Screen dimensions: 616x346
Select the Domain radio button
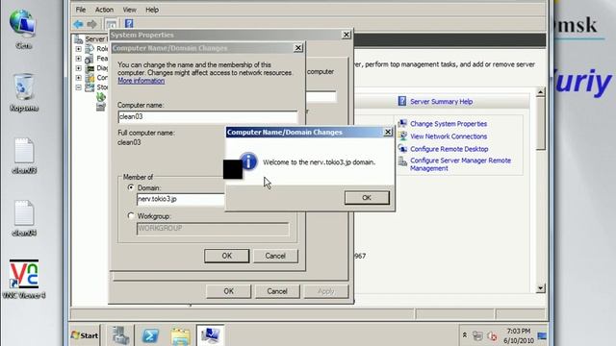tap(131, 187)
